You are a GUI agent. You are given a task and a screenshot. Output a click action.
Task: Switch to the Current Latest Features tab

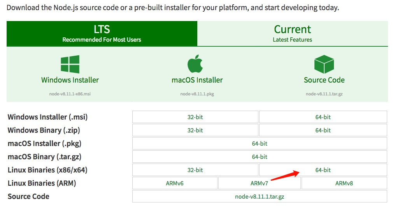(293, 33)
